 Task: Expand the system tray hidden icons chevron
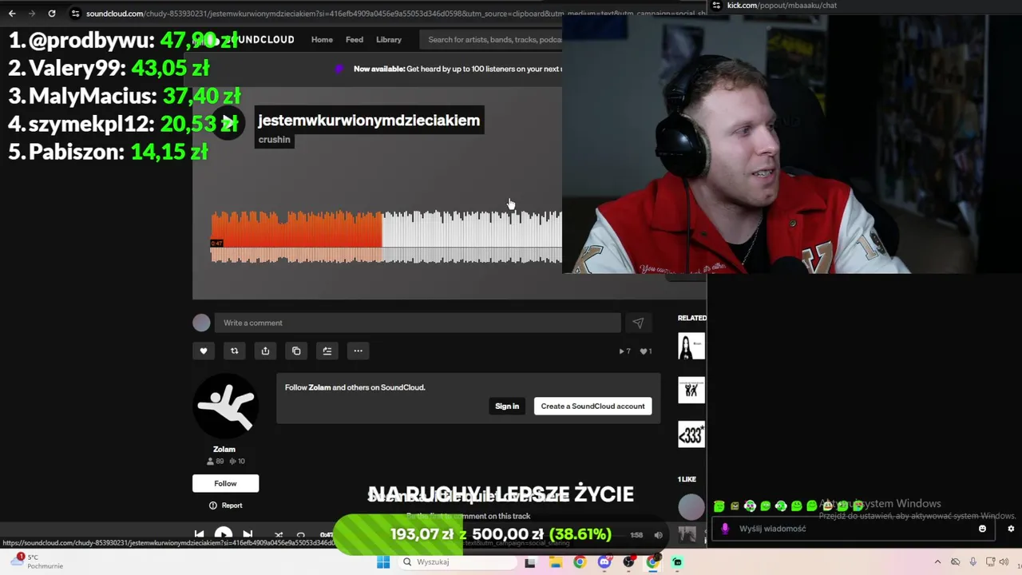click(x=937, y=562)
